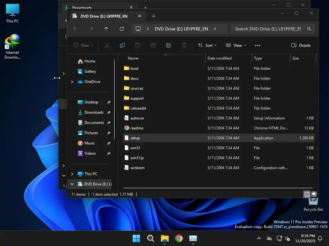Screen dimensions: 329x246
Task: Select the readme Chrome HTML file
Action: (x=218, y=128)
